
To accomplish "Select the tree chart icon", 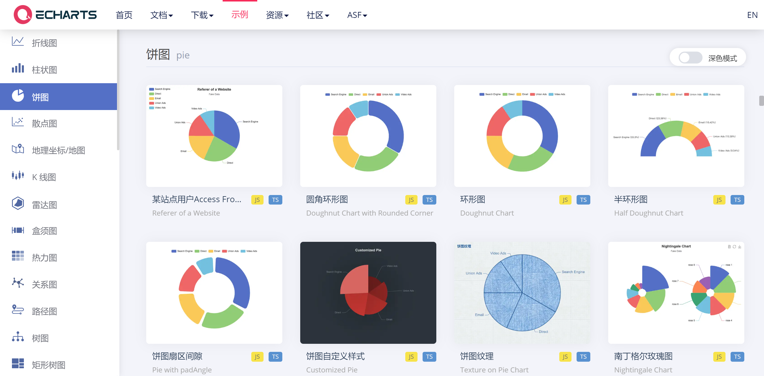I will (18, 337).
